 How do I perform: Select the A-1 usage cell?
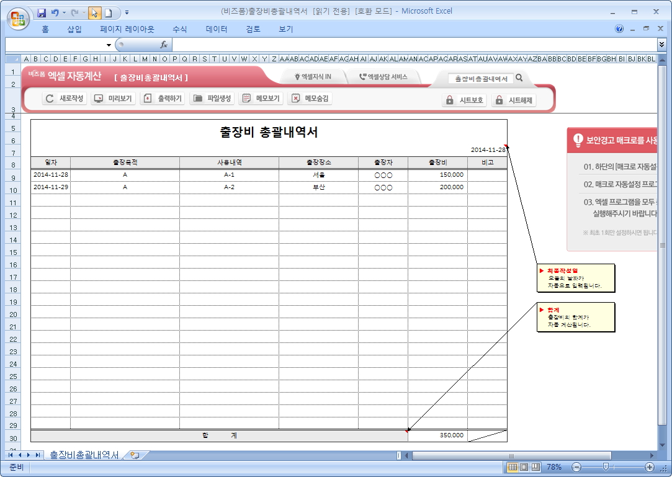[229, 175]
